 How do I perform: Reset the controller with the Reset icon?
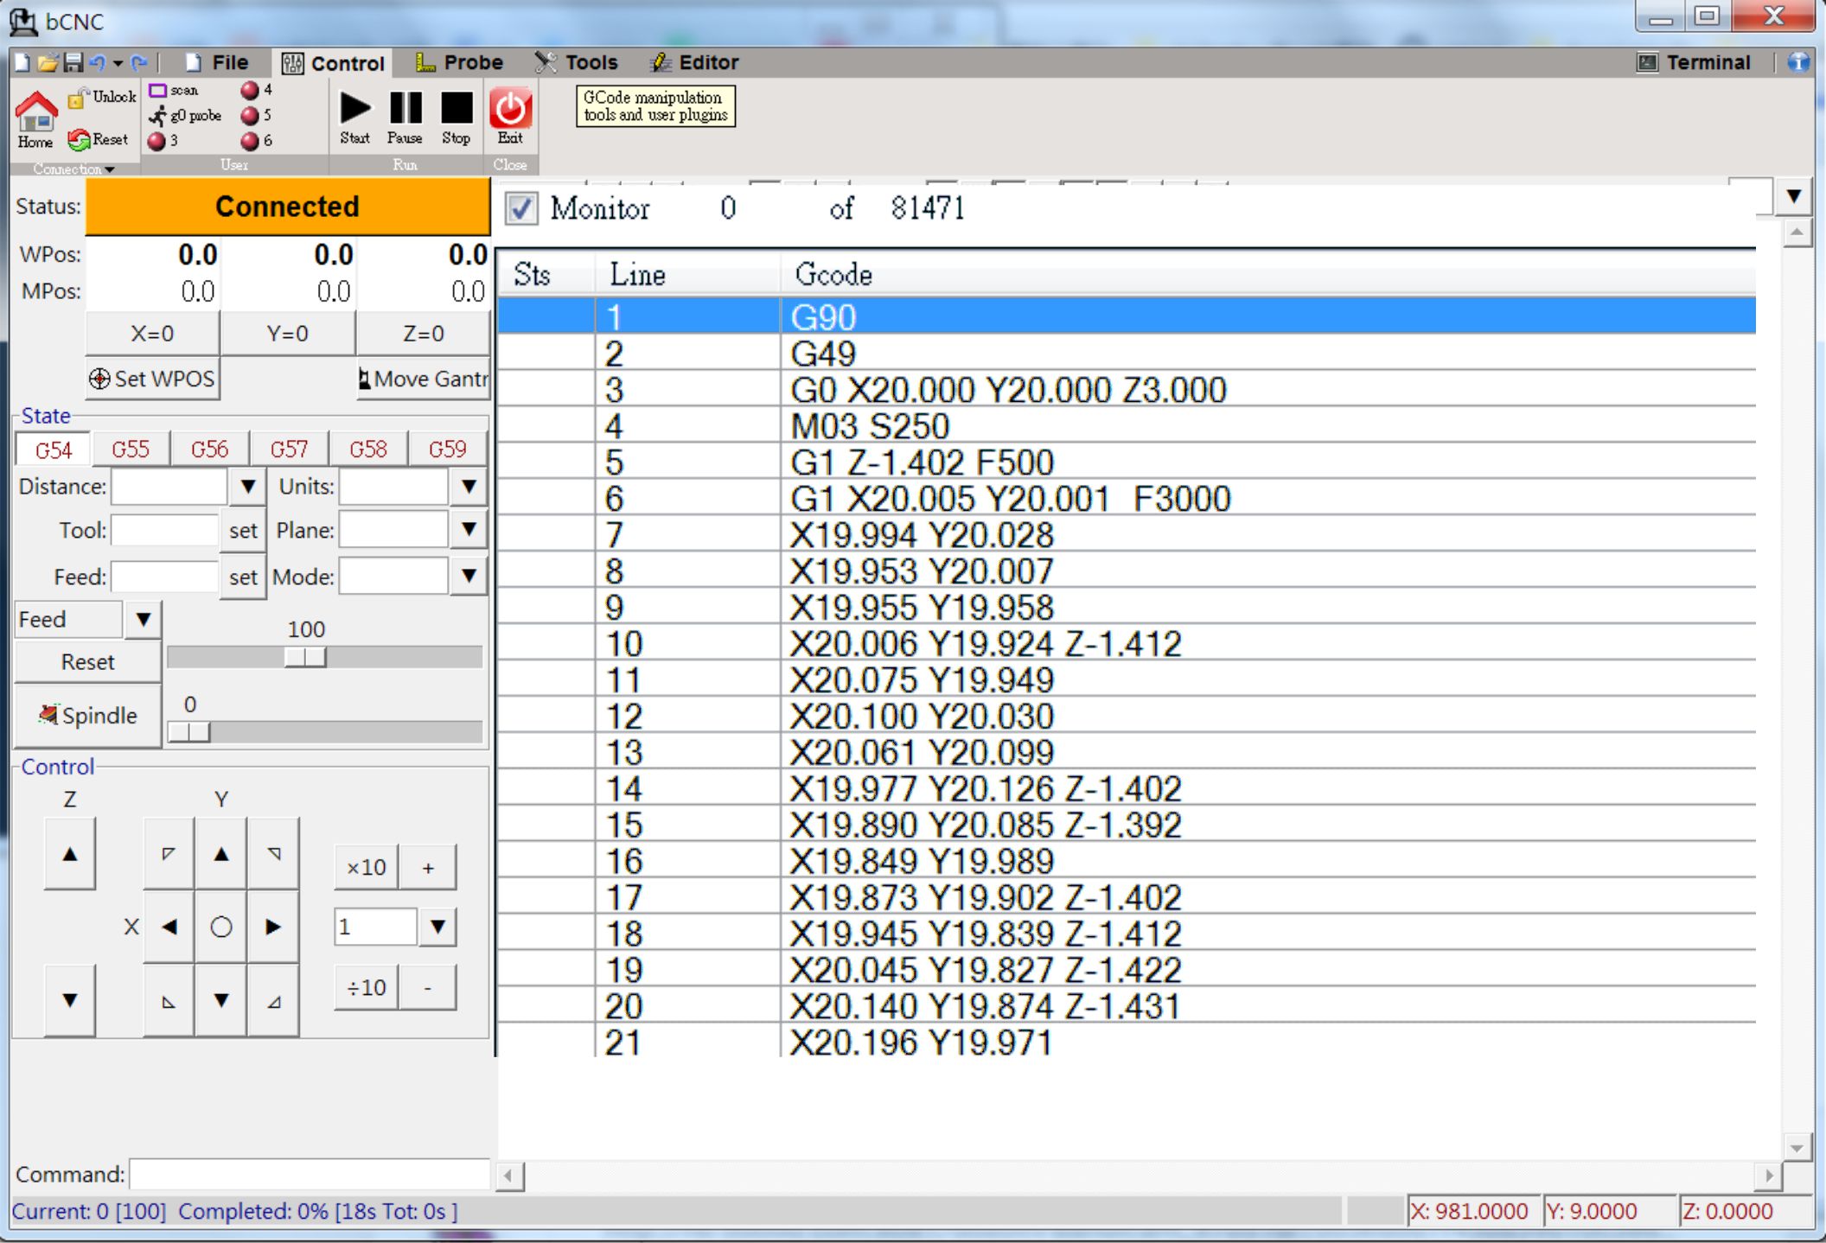coord(99,139)
